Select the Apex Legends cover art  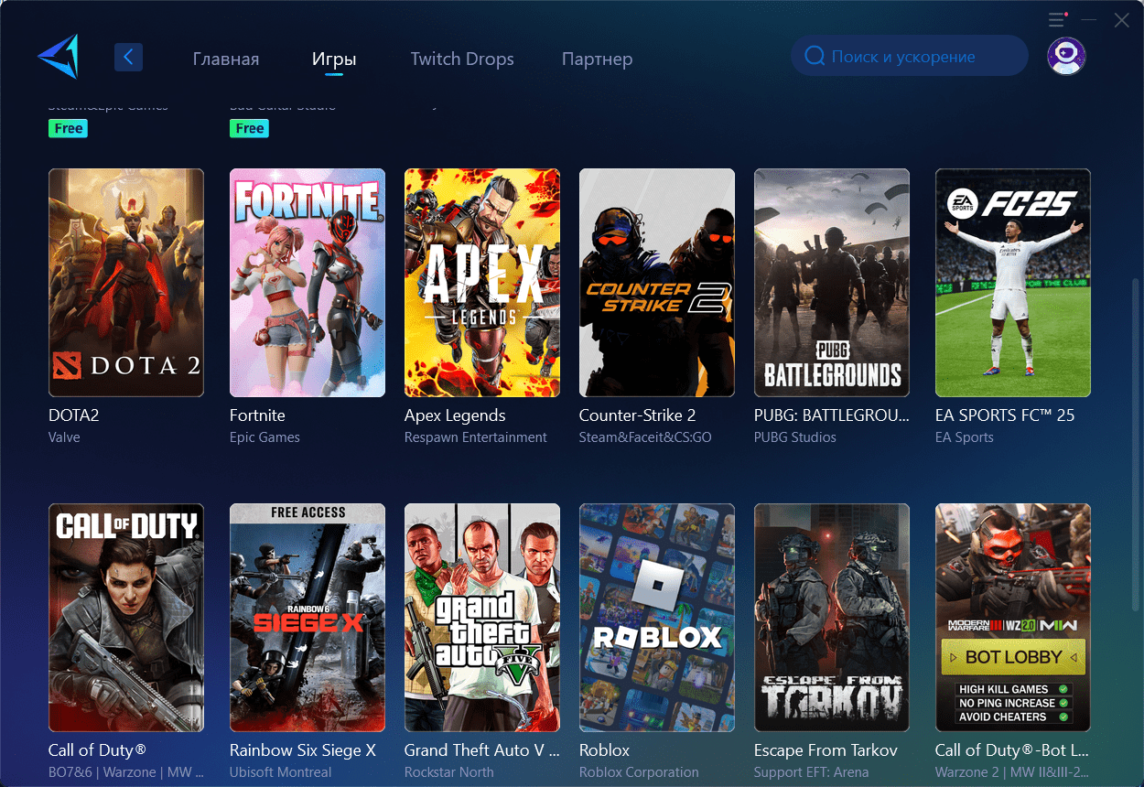pos(482,283)
